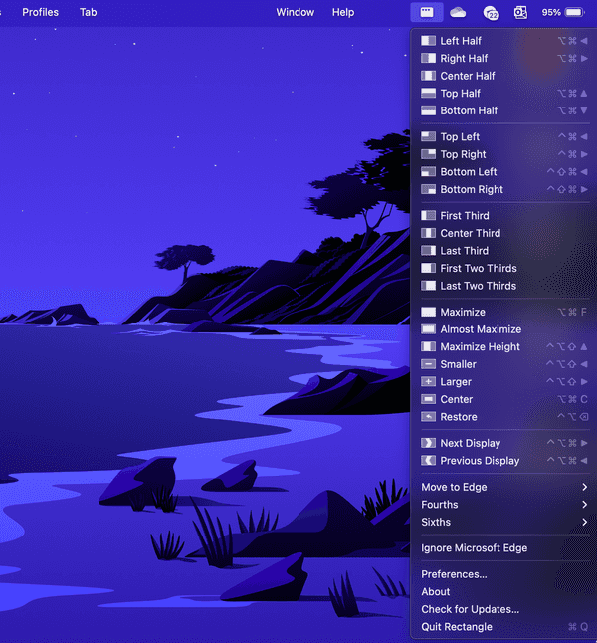Viewport: 597px width, 643px height.
Task: Open the Profiles menu in menu bar
Action: (40, 12)
